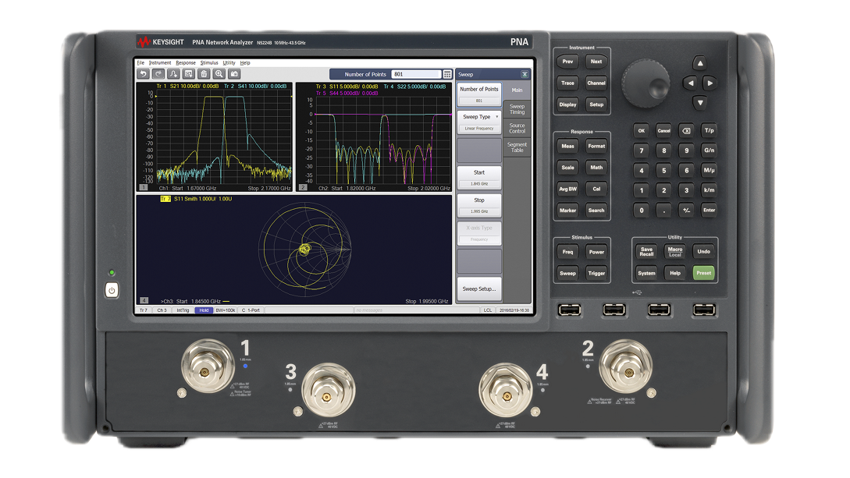This screenshot has width=850, height=478.
Task: Toggle the Macro/Local hardkey
Action: pyautogui.click(x=675, y=252)
